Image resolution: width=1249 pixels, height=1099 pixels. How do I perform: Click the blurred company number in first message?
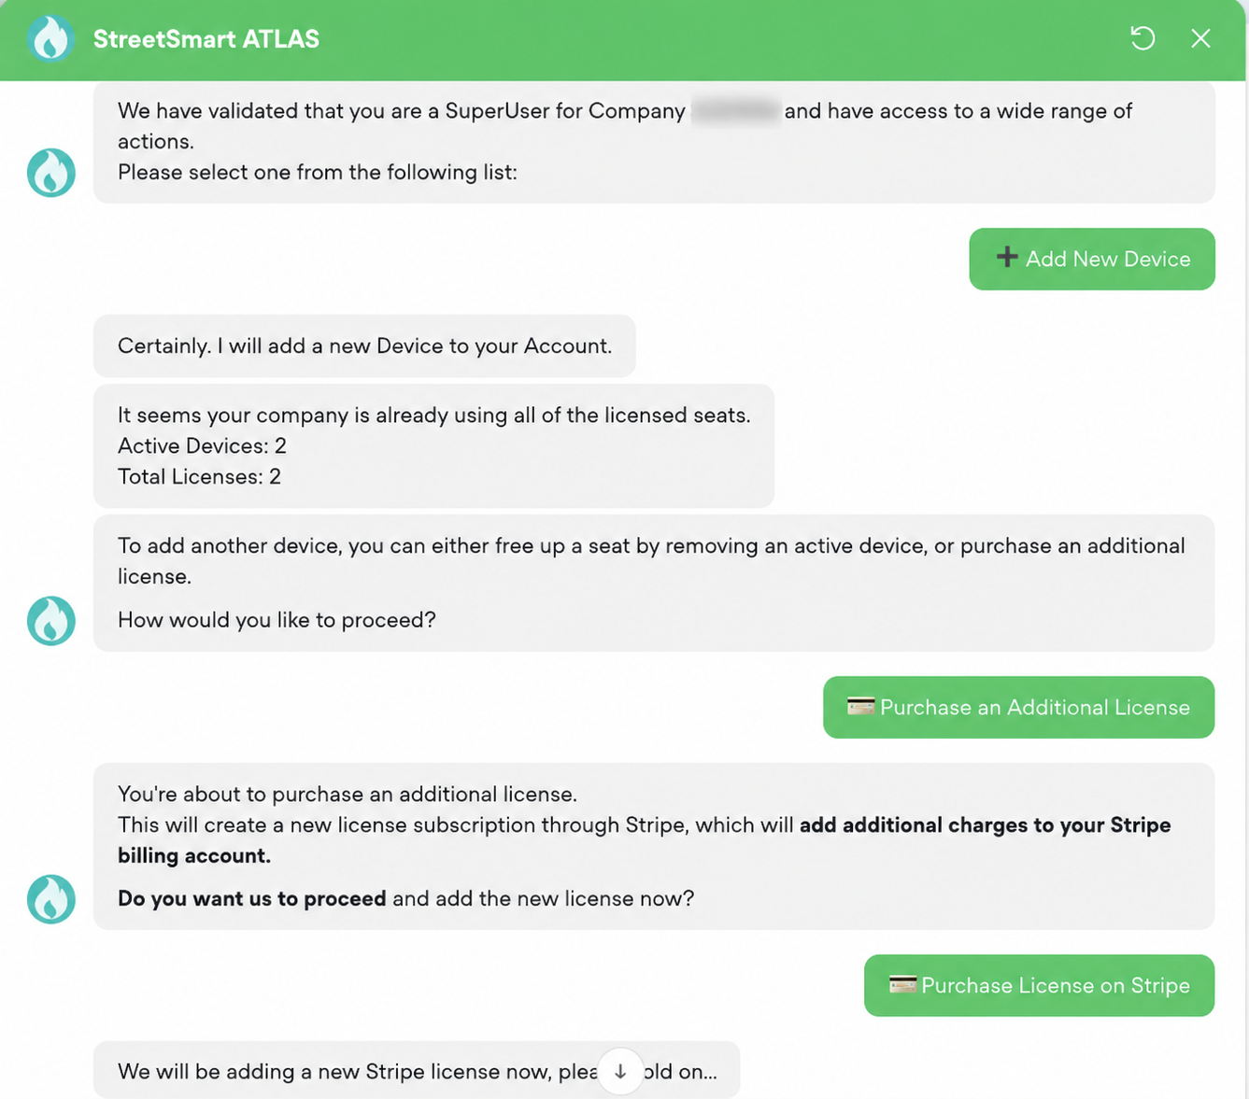coord(736,111)
